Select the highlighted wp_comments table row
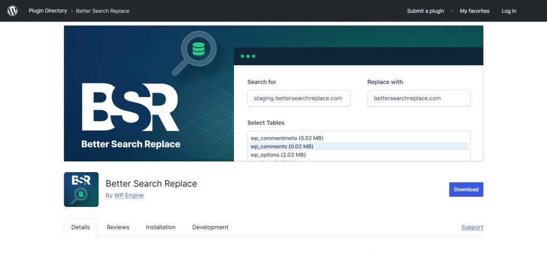547x255 pixels. [282, 146]
